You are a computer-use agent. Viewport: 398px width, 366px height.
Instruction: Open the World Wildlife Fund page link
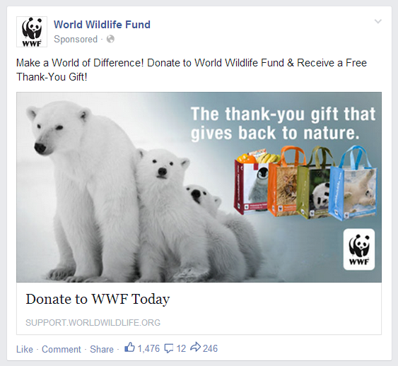tap(102, 25)
